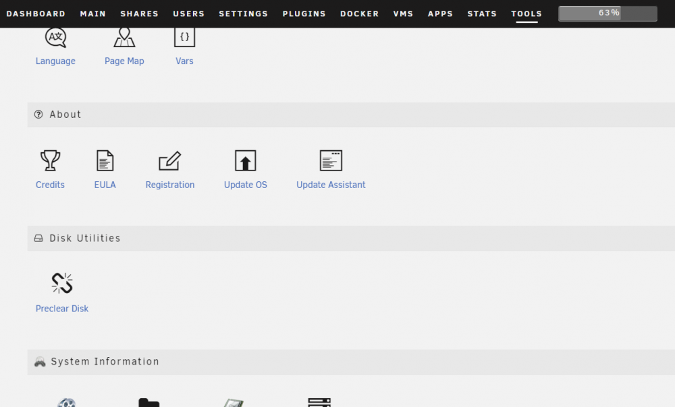Viewport: 675px width, 407px height.
Task: Open the Stats tab
Action: [x=482, y=13]
